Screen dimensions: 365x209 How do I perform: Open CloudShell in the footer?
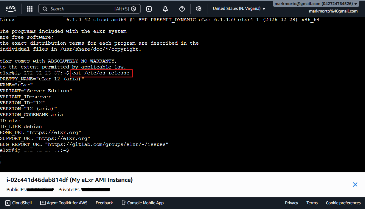click(18, 203)
